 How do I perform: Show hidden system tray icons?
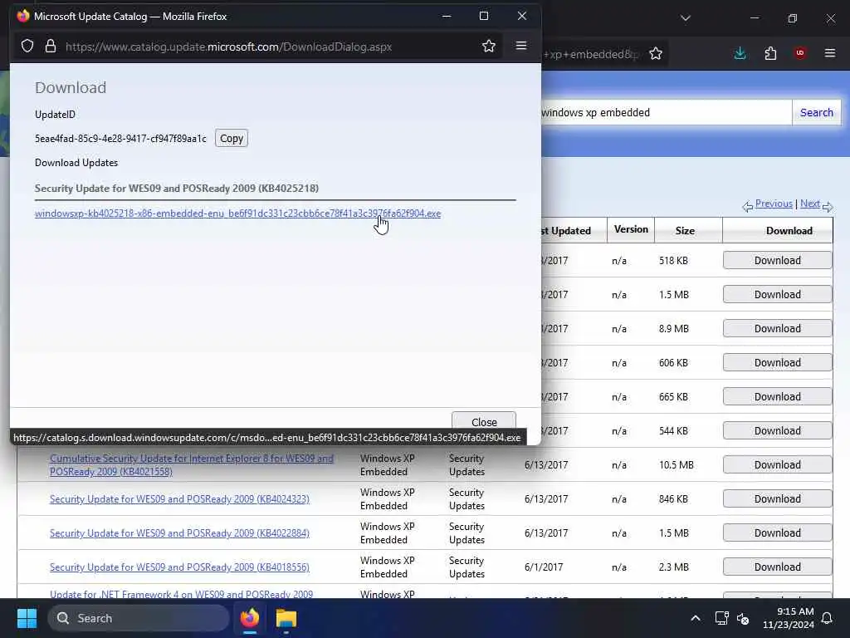point(695,618)
